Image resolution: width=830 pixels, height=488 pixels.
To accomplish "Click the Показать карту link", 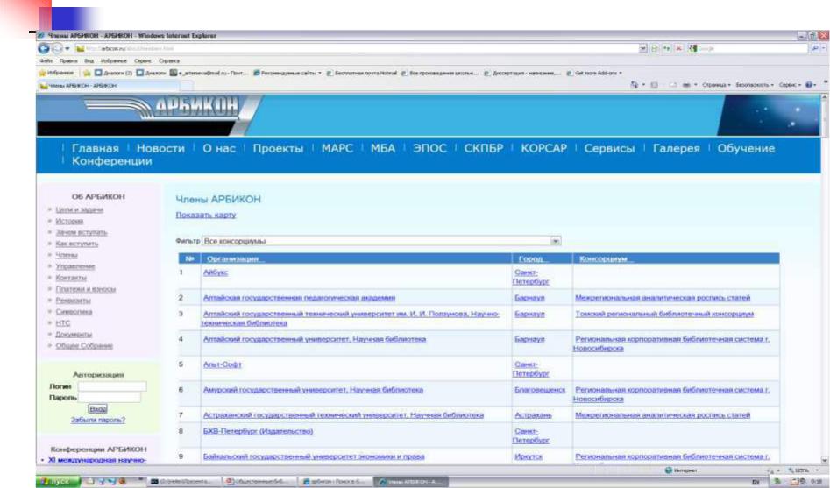I will [206, 215].
